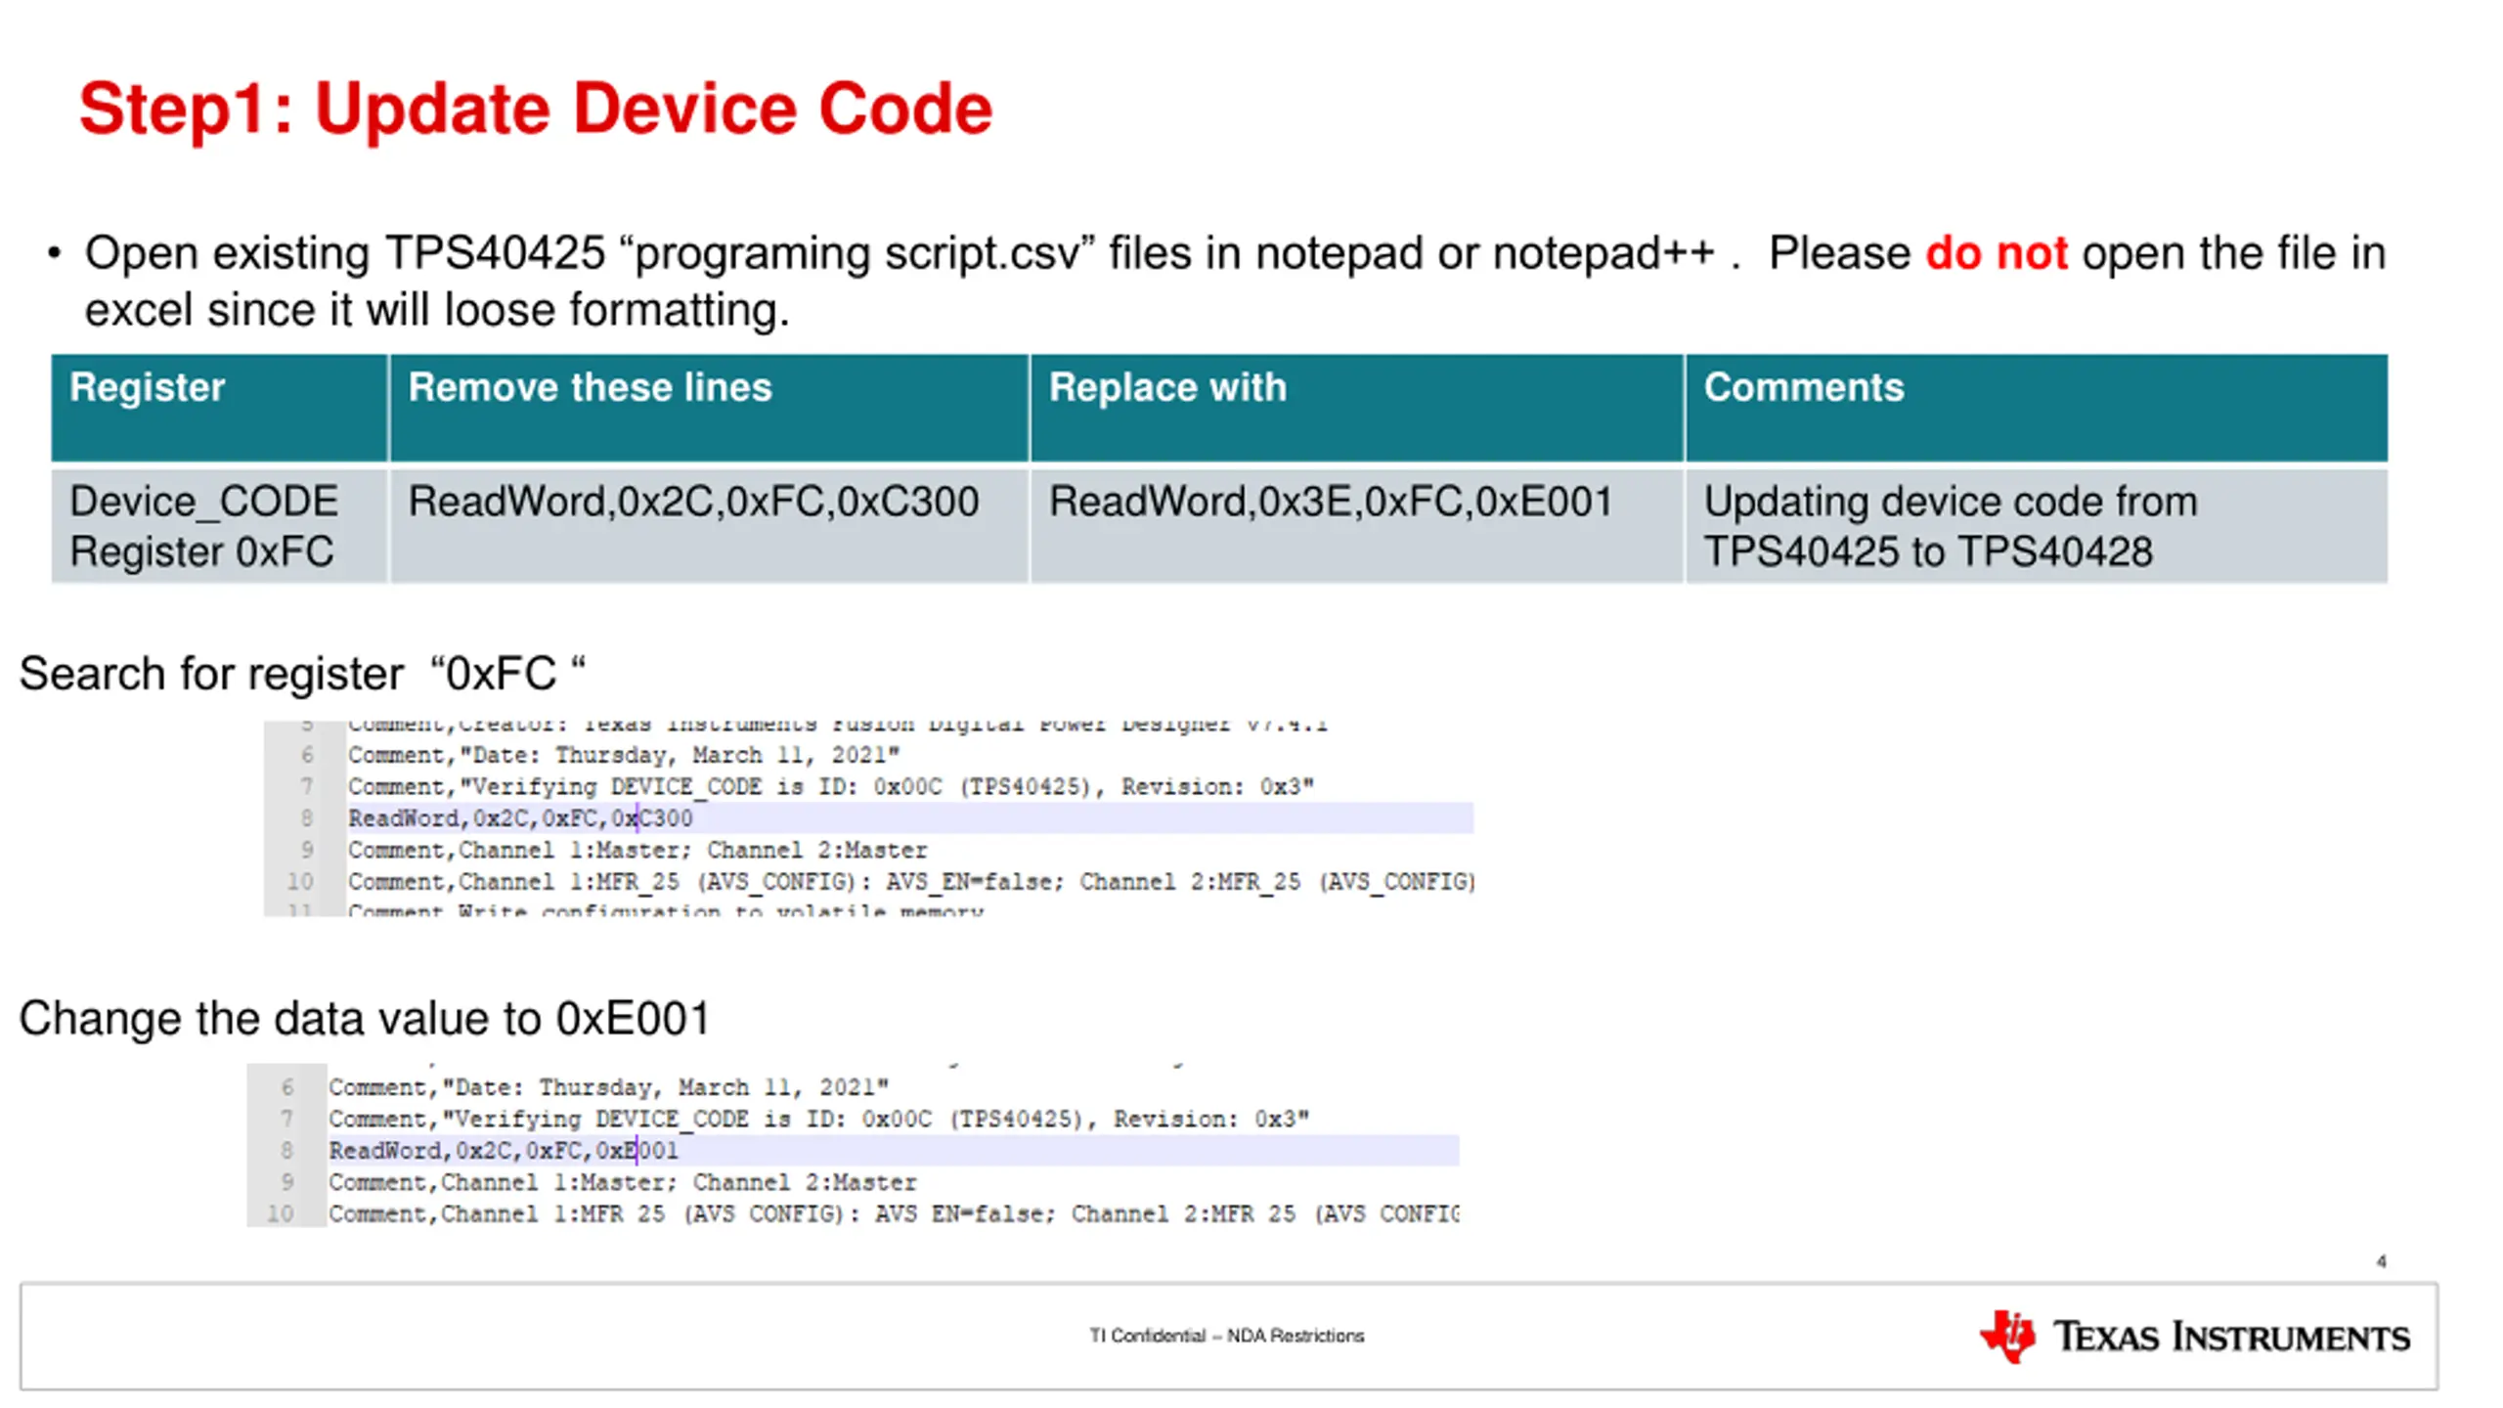Viewport: 2503px width, 1408px height.
Task: Click line number 8 in the lower editor gutter
Action: click(x=287, y=1151)
